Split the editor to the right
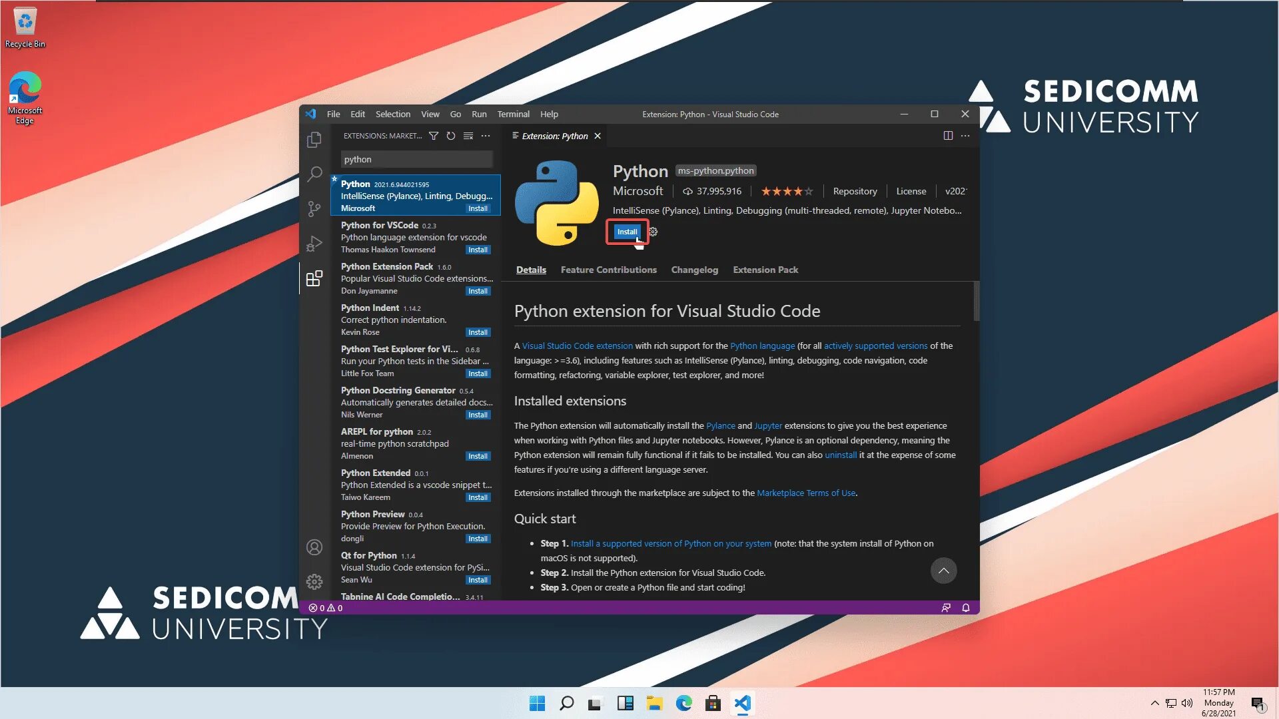The image size is (1279, 719). (948, 136)
